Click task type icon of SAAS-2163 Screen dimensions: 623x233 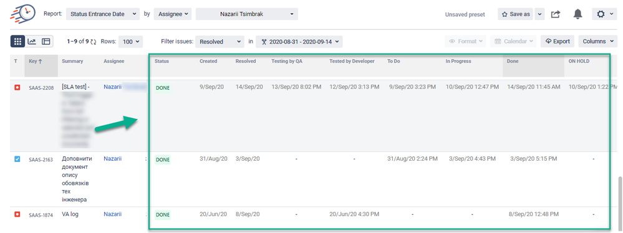(17, 159)
